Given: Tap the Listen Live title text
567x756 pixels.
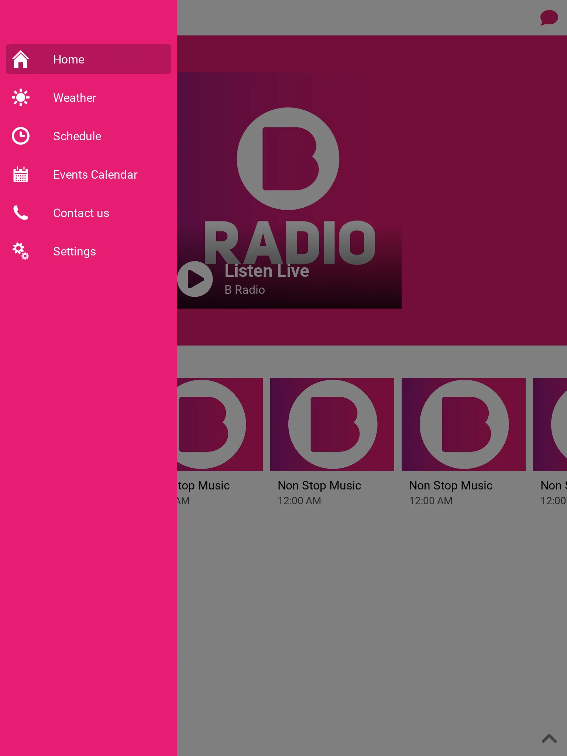Looking at the screenshot, I should [267, 271].
